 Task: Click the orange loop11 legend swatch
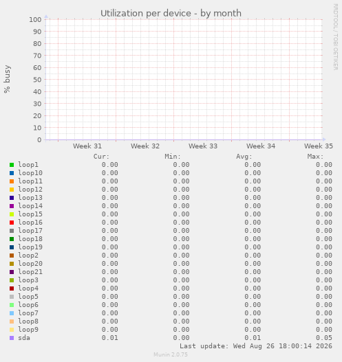point(12,181)
